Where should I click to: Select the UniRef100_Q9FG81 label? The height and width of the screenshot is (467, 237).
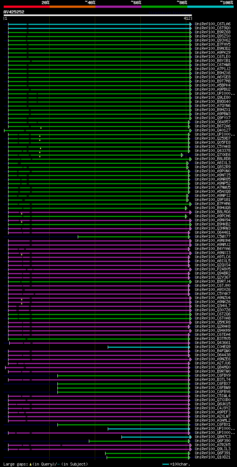click(213, 200)
